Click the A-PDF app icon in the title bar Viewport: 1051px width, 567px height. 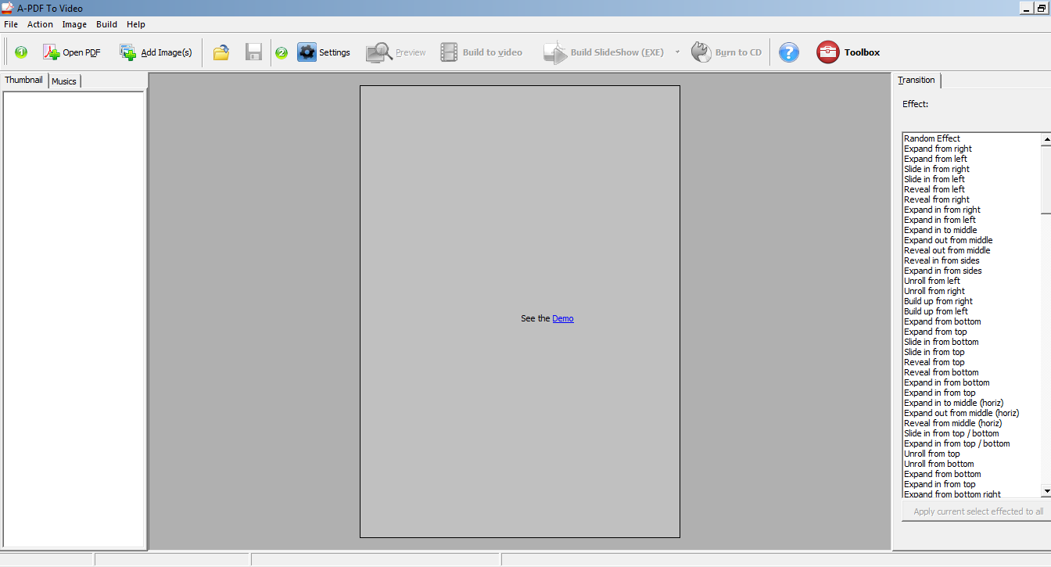pyautogui.click(x=7, y=8)
